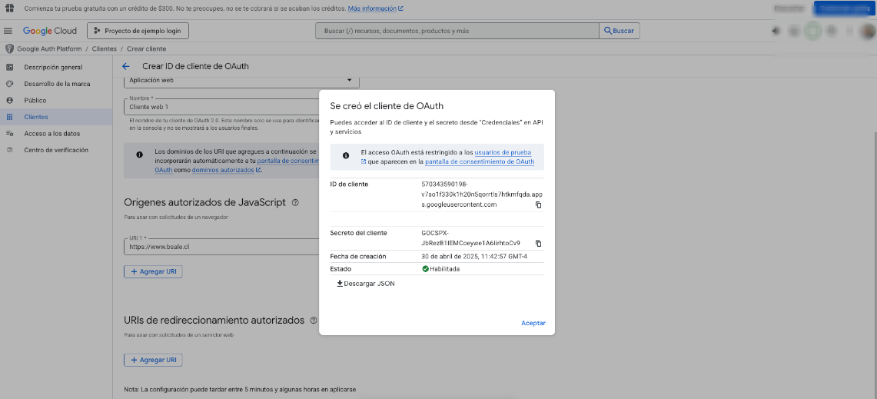Image resolution: width=877 pixels, height=399 pixels.
Task: Copy the client secret with its copy icon
Action: [539, 244]
